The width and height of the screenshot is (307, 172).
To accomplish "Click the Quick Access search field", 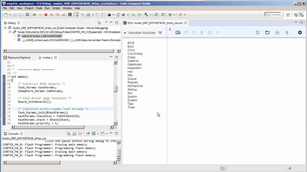I will [x=272, y=15].
